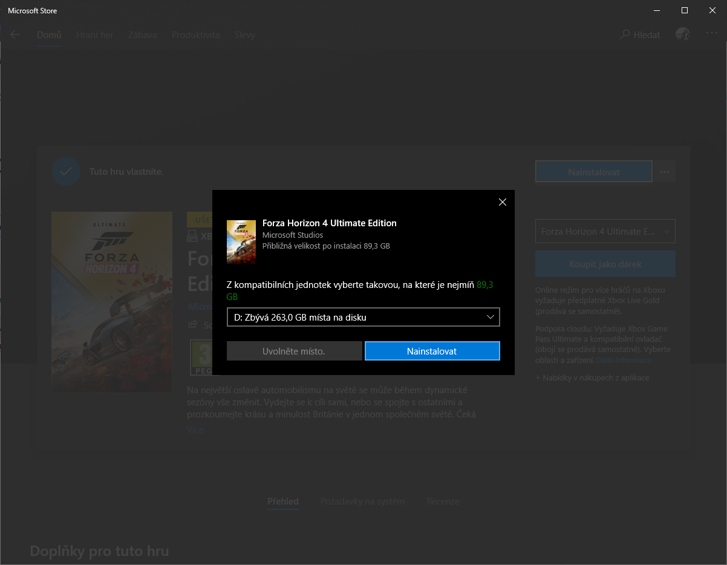Click the Tuto hru vlastníte text
This screenshot has width=727, height=565.
[x=126, y=172]
